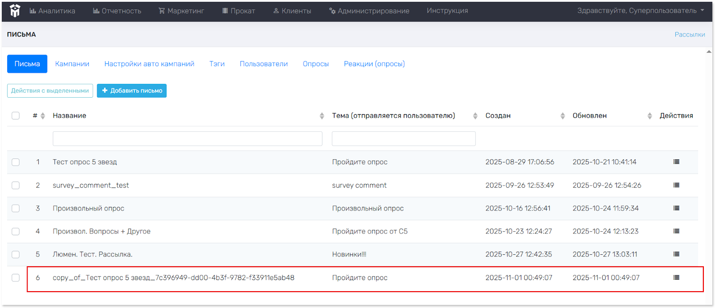This screenshot has height=308, width=715.
Task: Open the Действия с выделенными dropdown
Action: 50,91
